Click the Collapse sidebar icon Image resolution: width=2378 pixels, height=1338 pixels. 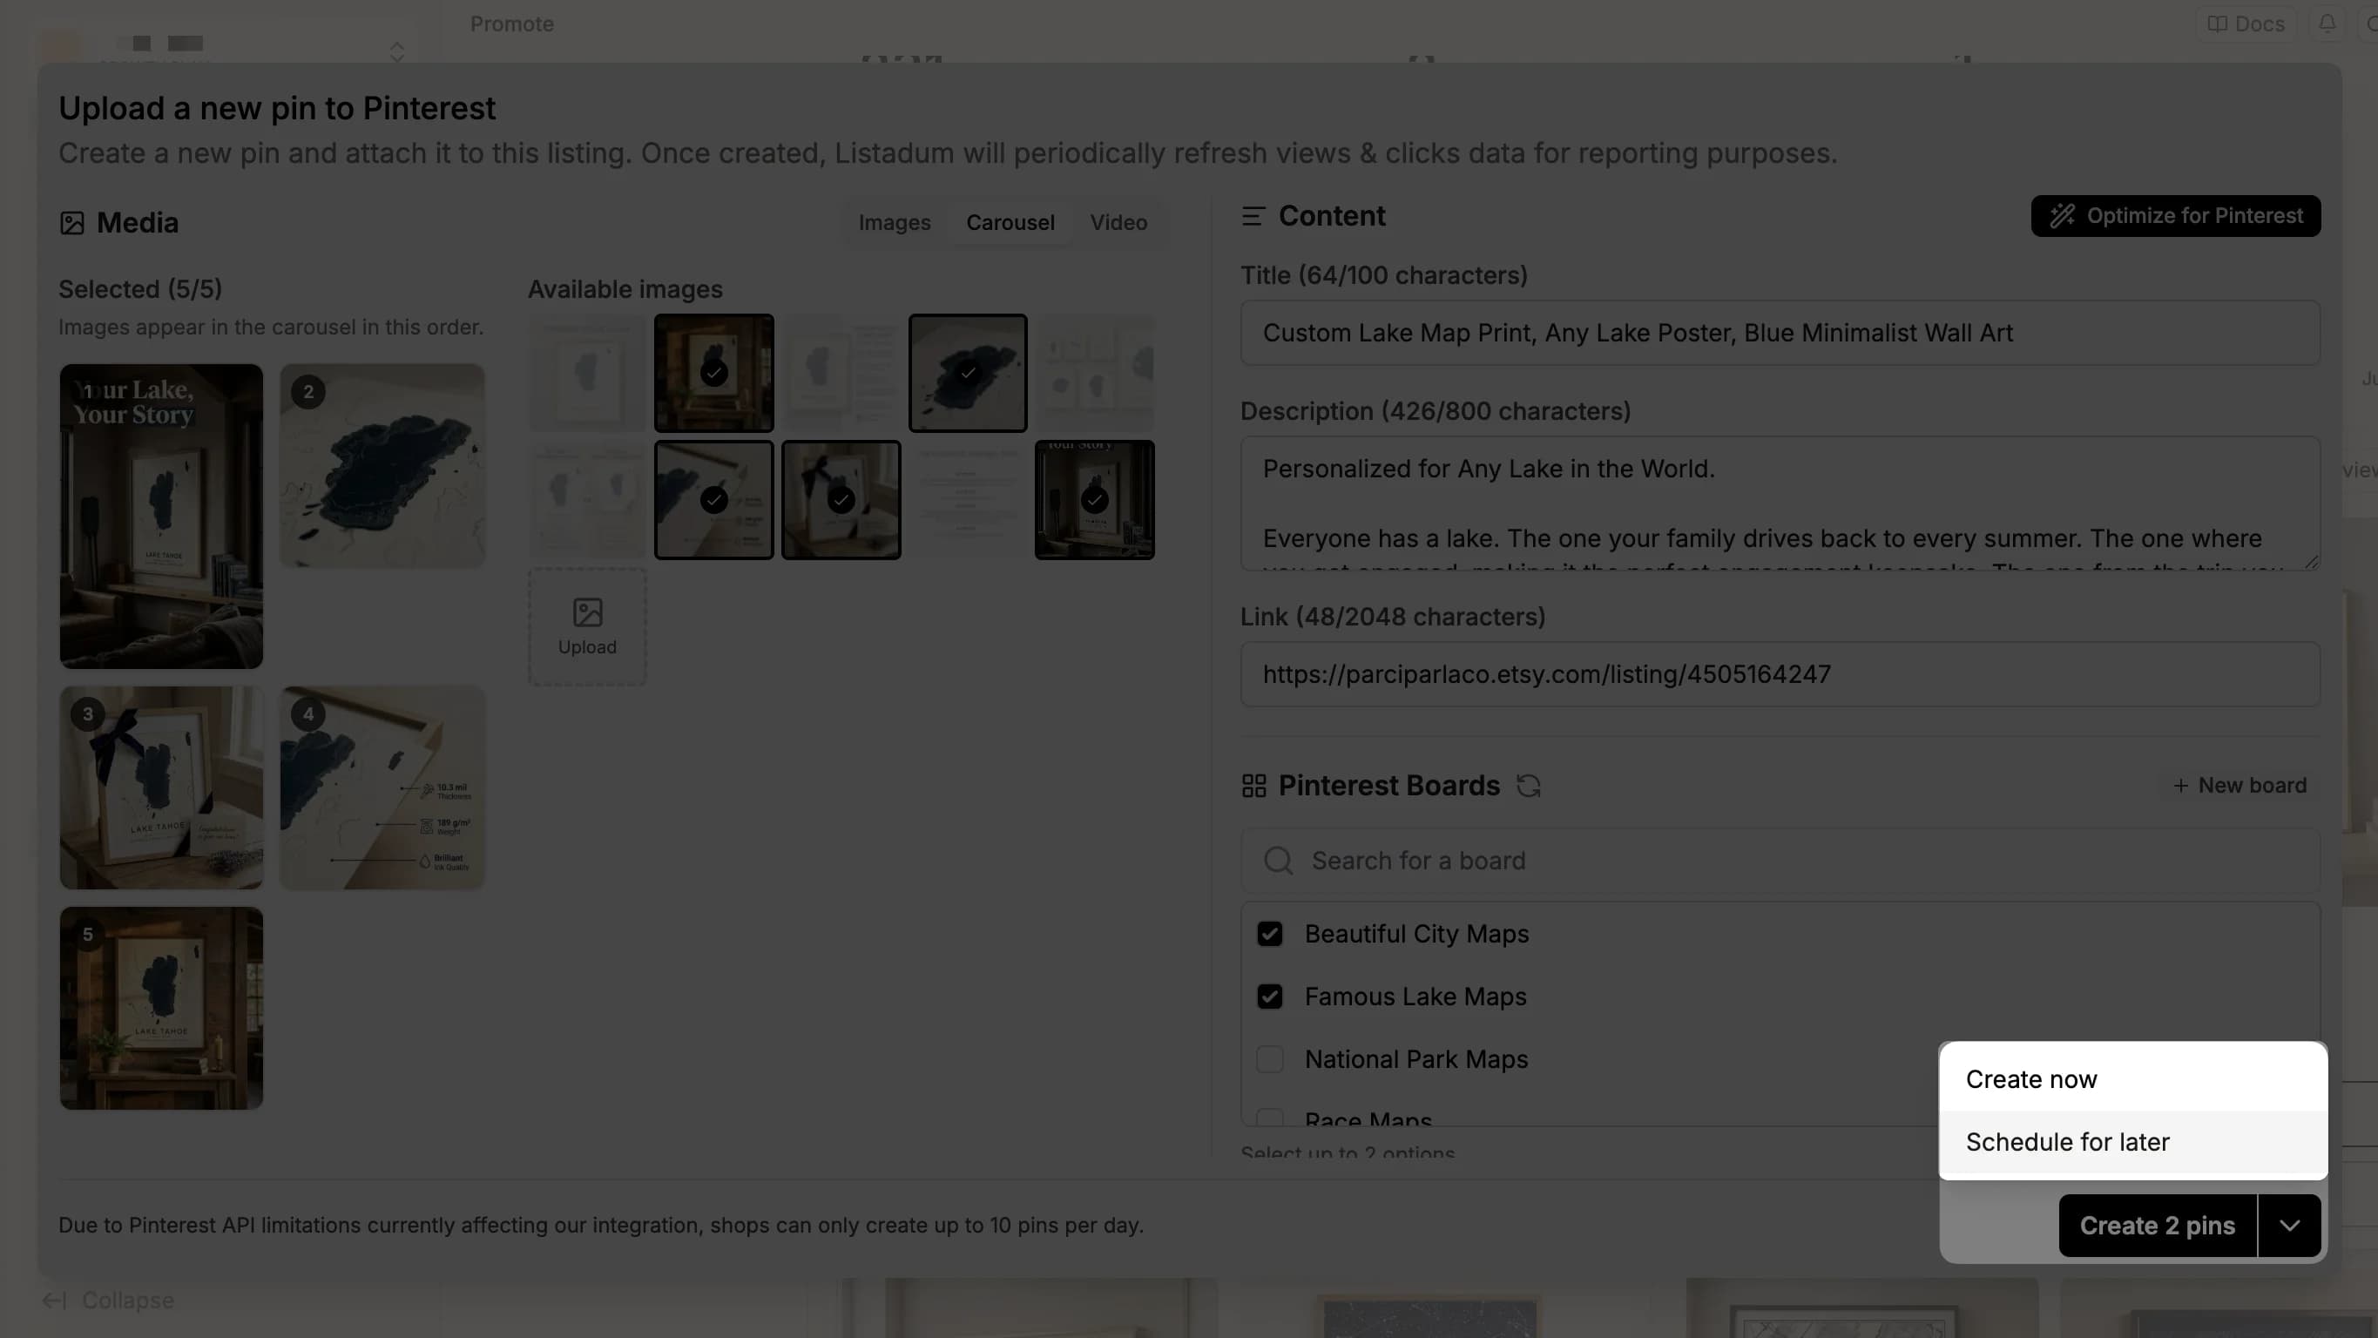[x=55, y=1301]
